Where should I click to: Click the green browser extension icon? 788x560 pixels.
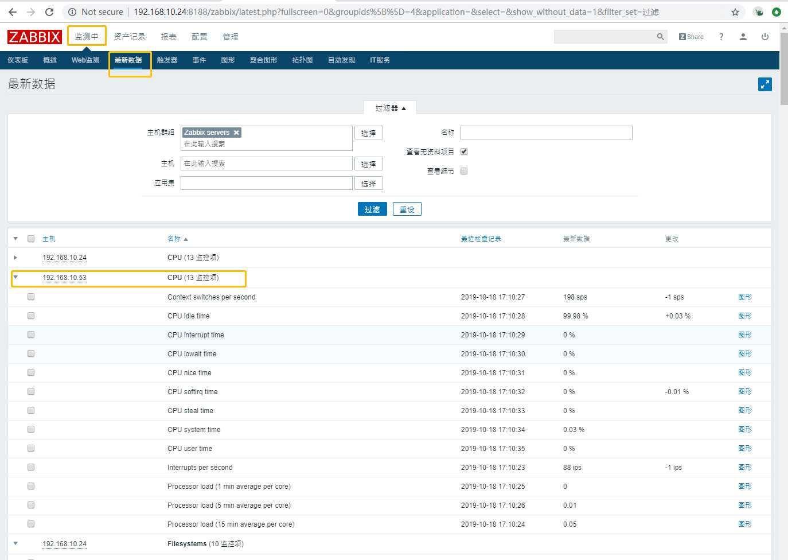pos(777,11)
